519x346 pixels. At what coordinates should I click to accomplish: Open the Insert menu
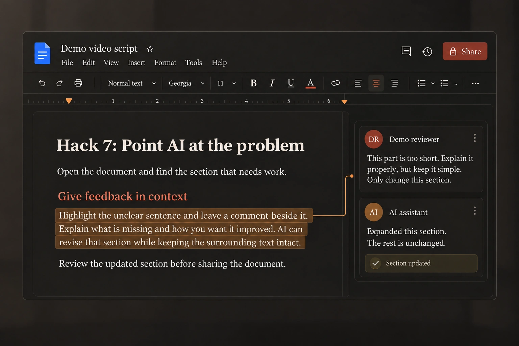point(137,63)
